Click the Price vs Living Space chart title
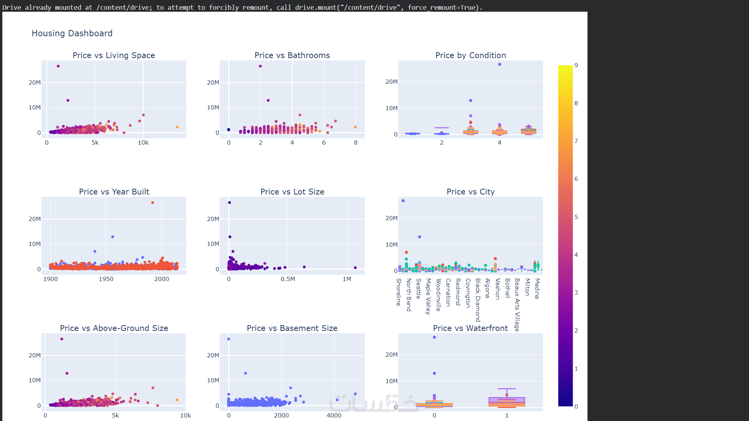749x421 pixels. pos(114,55)
